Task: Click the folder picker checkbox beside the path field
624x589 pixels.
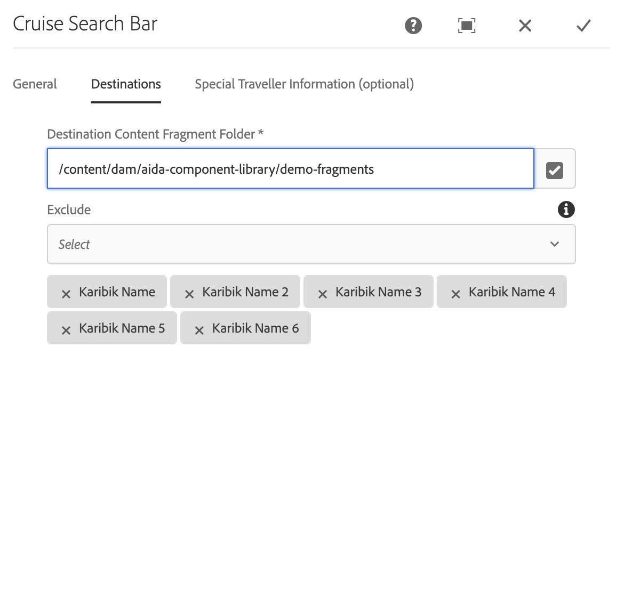Action: (554, 170)
